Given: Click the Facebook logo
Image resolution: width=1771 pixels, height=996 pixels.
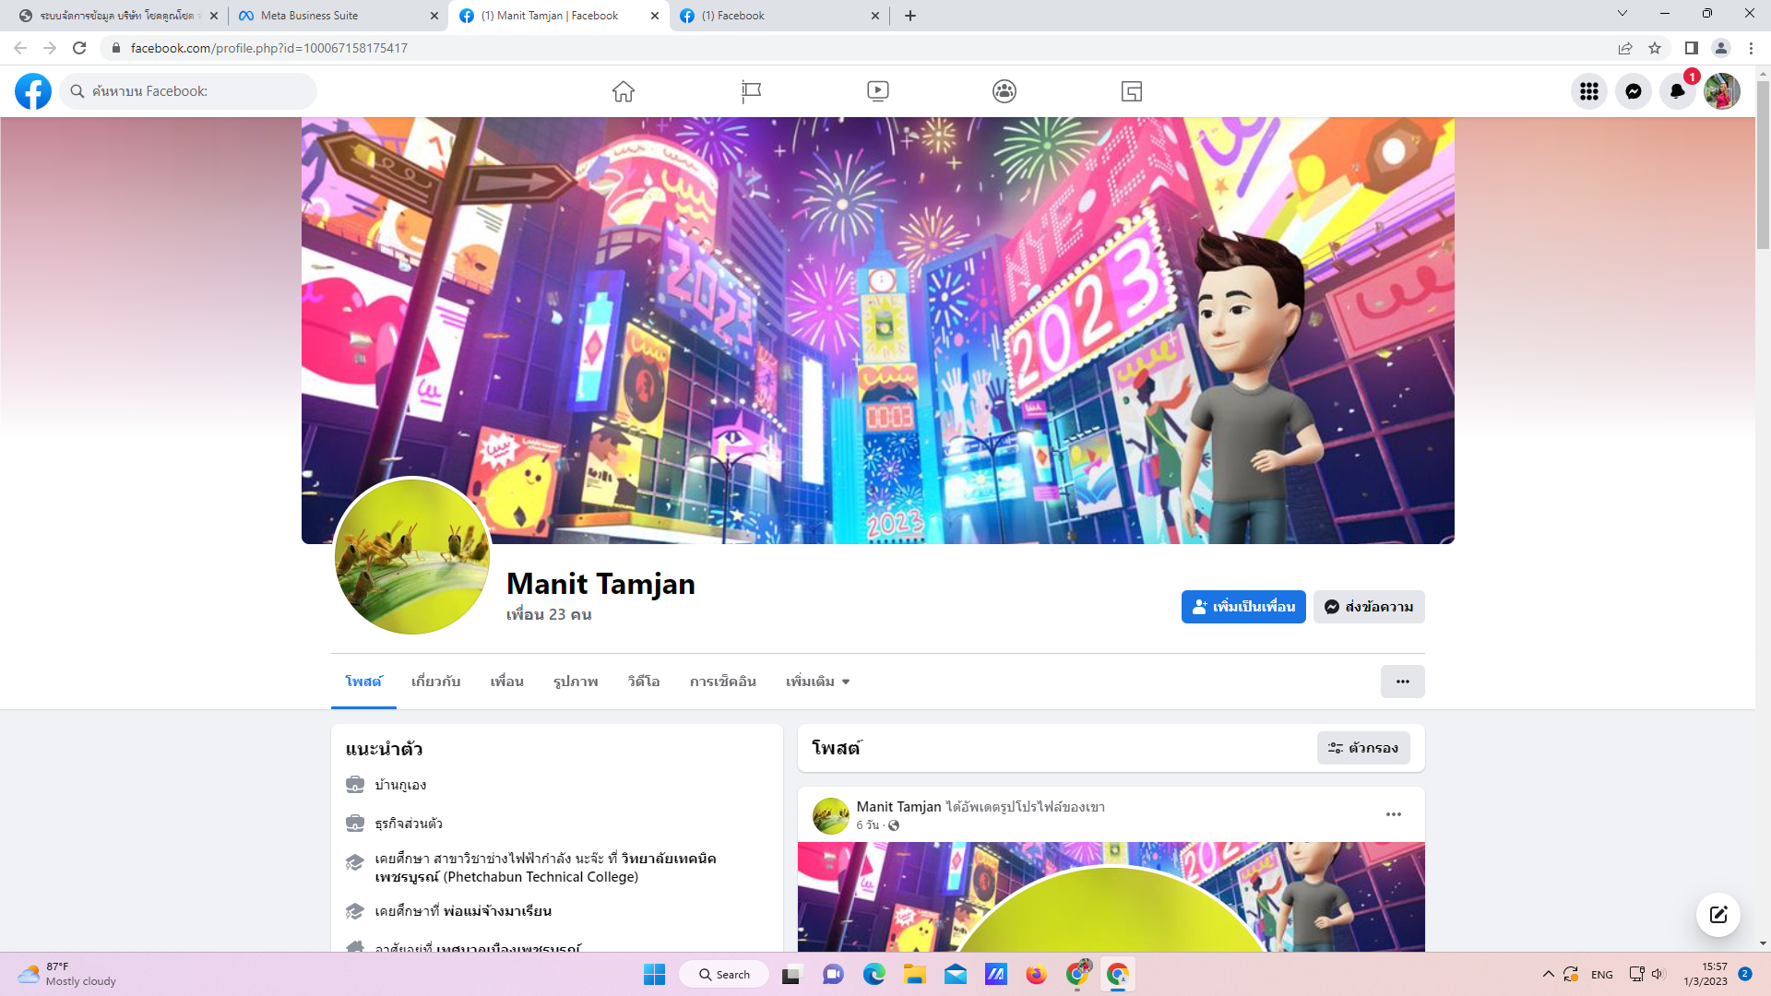Looking at the screenshot, I should [x=33, y=91].
